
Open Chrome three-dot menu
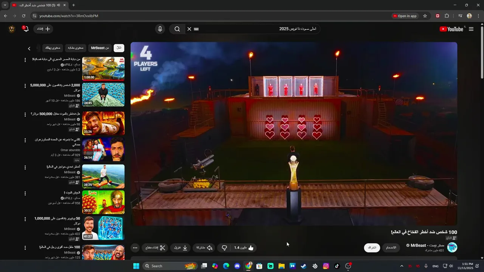coord(478,16)
